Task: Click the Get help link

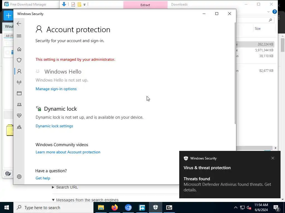Action: coord(43,178)
